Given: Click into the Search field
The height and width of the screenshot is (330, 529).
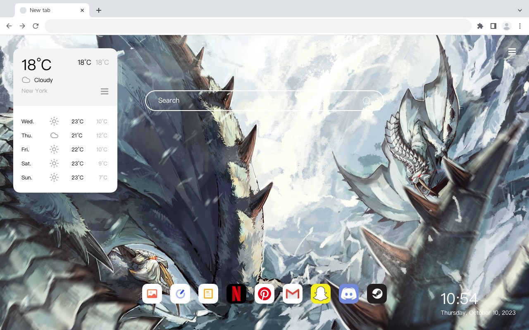Looking at the screenshot, I should [x=264, y=101].
